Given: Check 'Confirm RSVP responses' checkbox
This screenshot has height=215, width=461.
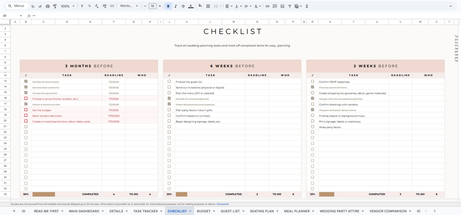Looking at the screenshot, I should (312, 82).
